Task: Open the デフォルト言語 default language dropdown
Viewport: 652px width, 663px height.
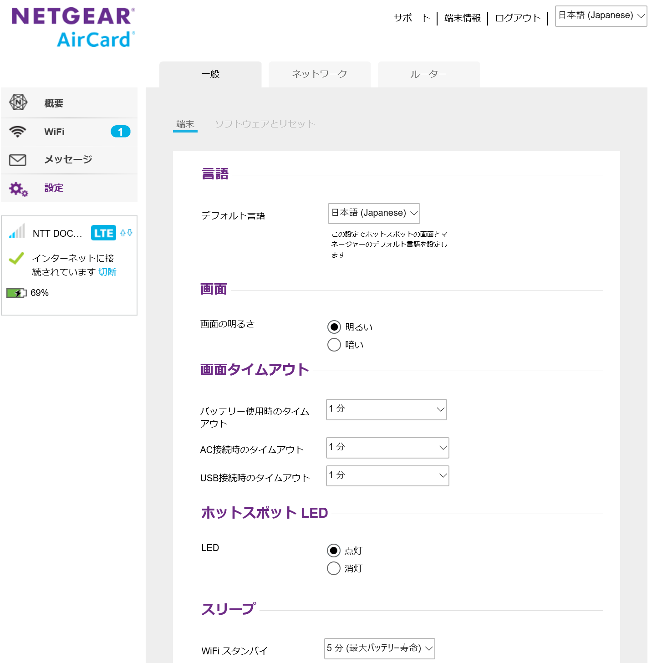Action: pos(374,214)
